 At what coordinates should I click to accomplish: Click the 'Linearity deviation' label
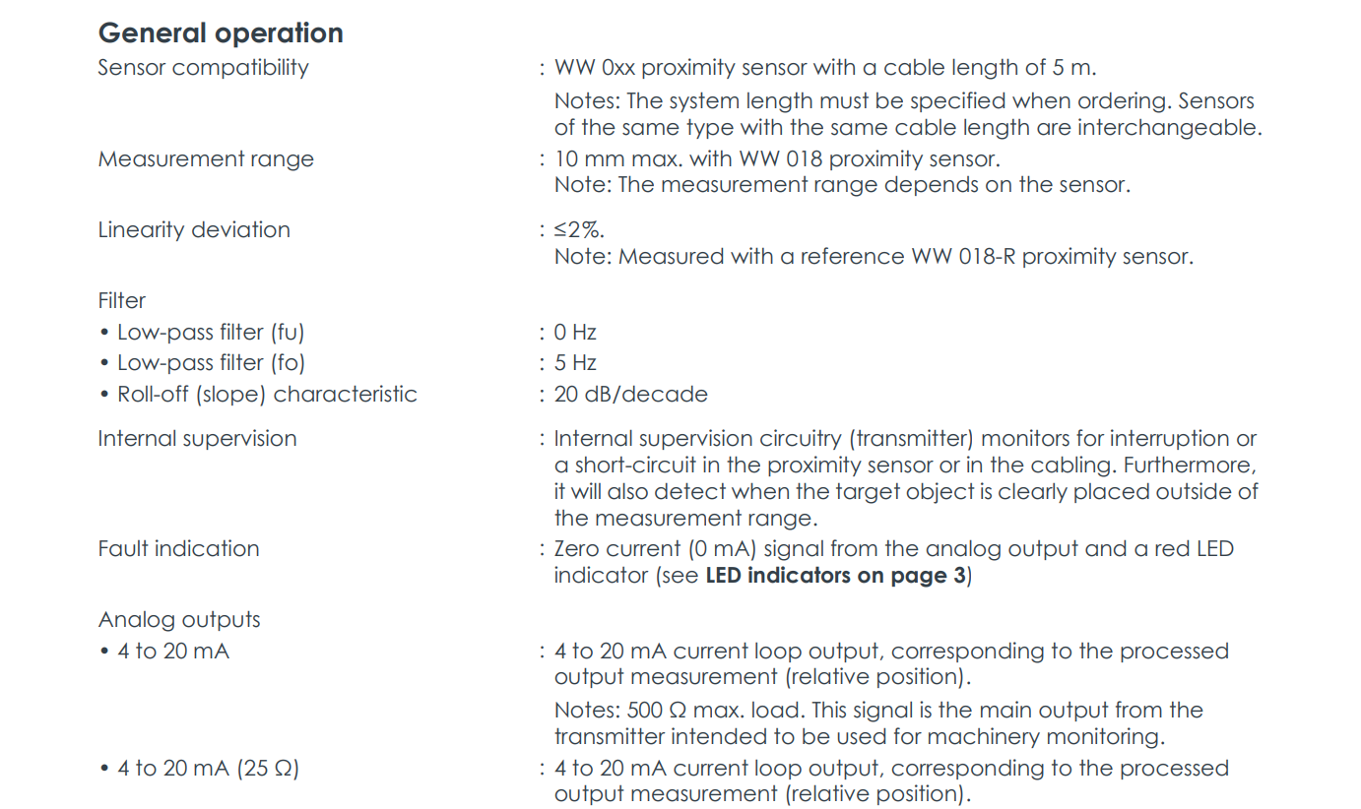(194, 230)
